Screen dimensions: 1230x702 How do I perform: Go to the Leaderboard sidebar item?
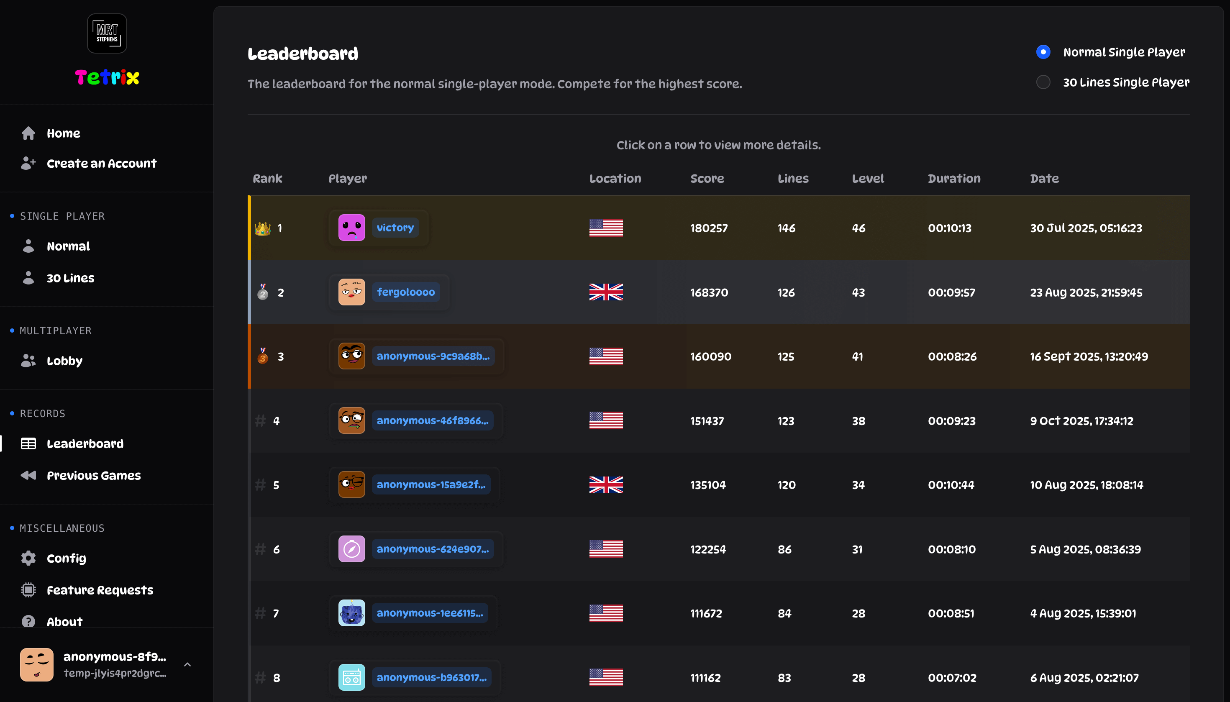(x=85, y=443)
